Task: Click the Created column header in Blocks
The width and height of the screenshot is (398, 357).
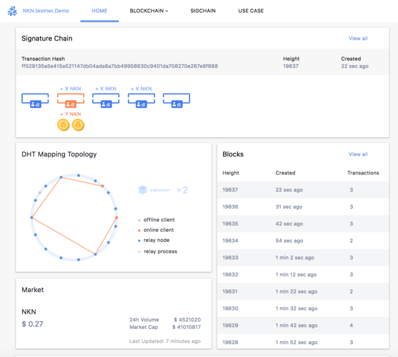Action: [285, 173]
